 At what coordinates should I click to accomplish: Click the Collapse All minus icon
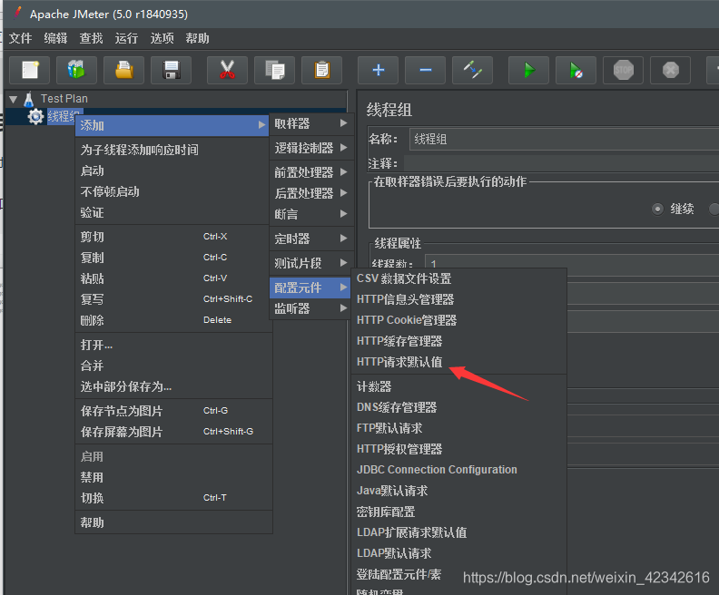click(x=426, y=70)
